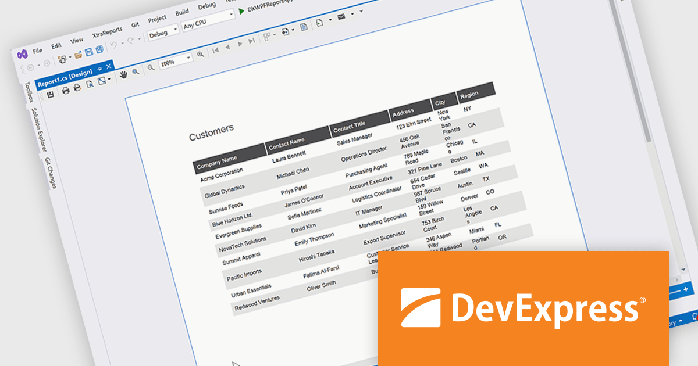Click the Multiple Pages layout icon
Viewport: 698px width, 366px height.
pyautogui.click(x=267, y=37)
